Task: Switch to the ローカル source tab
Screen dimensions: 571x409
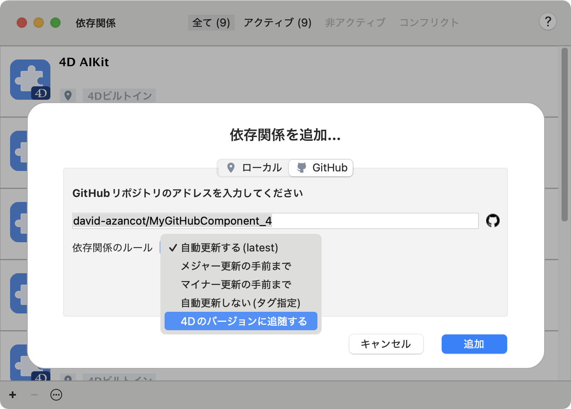Action: (254, 168)
